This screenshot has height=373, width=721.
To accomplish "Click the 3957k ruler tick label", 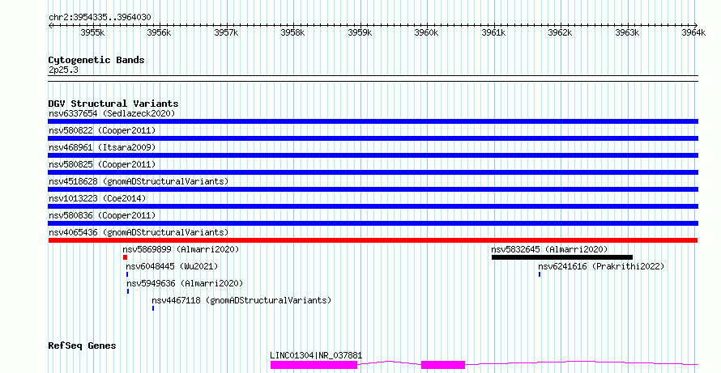I will (226, 32).
